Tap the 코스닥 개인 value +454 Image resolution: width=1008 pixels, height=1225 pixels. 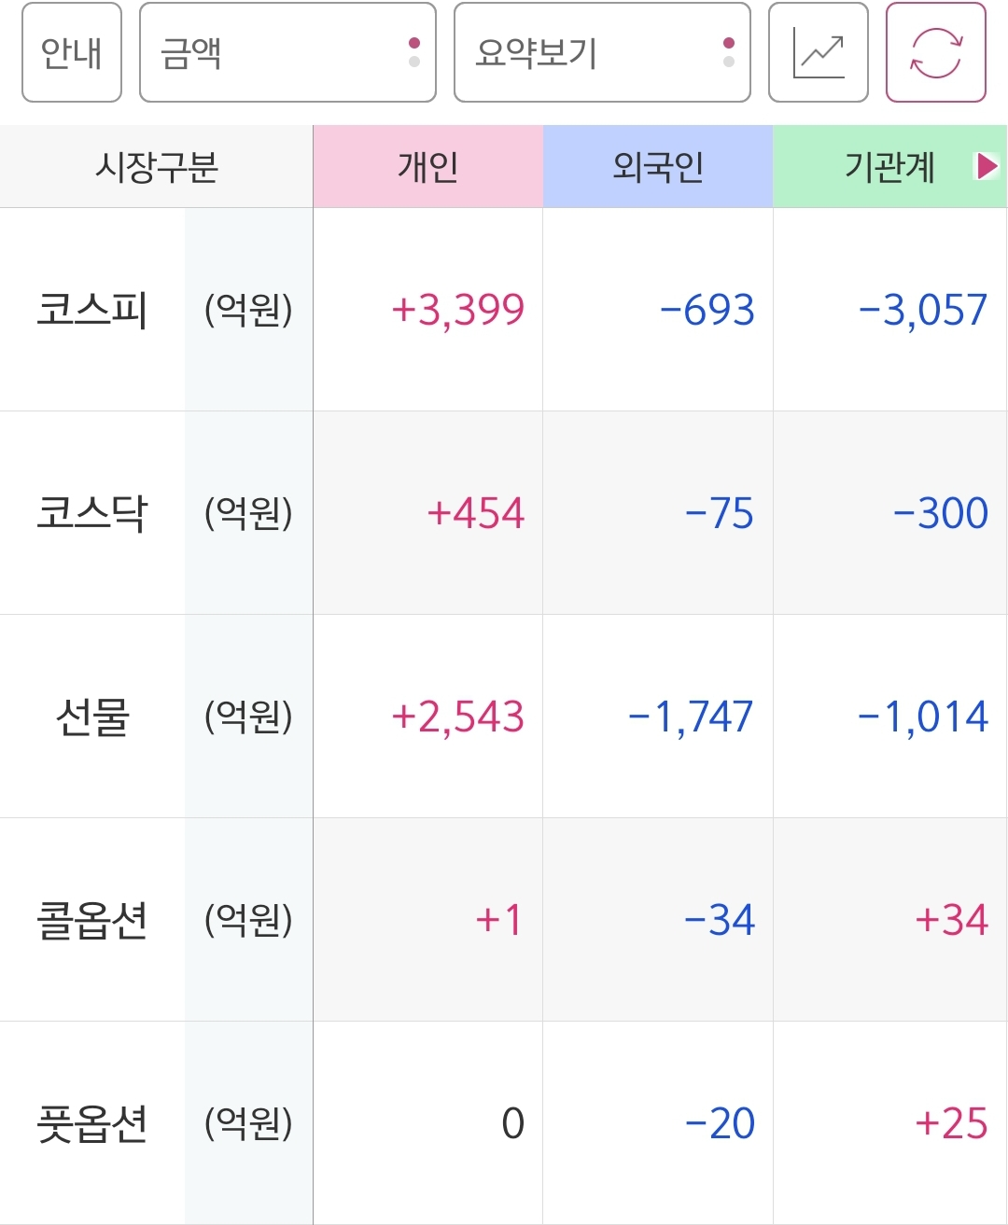(476, 514)
